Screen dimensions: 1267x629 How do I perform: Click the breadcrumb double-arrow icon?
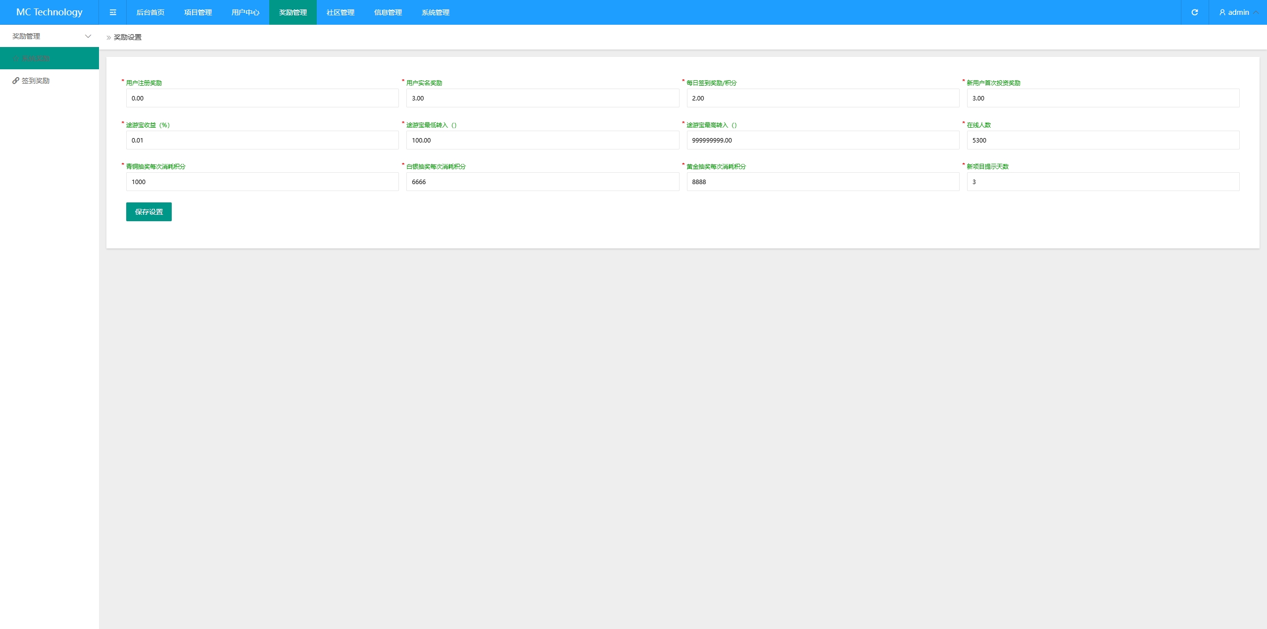109,38
